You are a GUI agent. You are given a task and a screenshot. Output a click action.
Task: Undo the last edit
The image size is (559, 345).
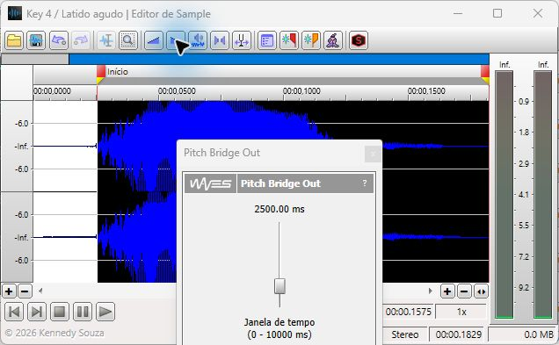(x=59, y=40)
